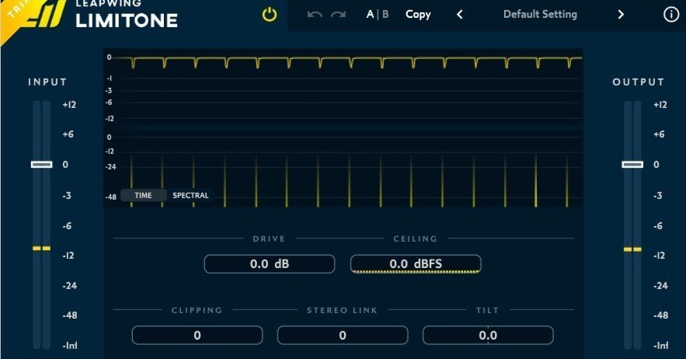
Task: Click the STEREO LINK label
Action: tap(342, 310)
